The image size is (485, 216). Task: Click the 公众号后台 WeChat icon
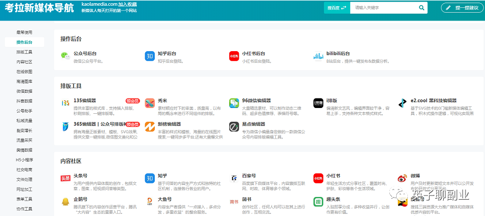[65, 56]
